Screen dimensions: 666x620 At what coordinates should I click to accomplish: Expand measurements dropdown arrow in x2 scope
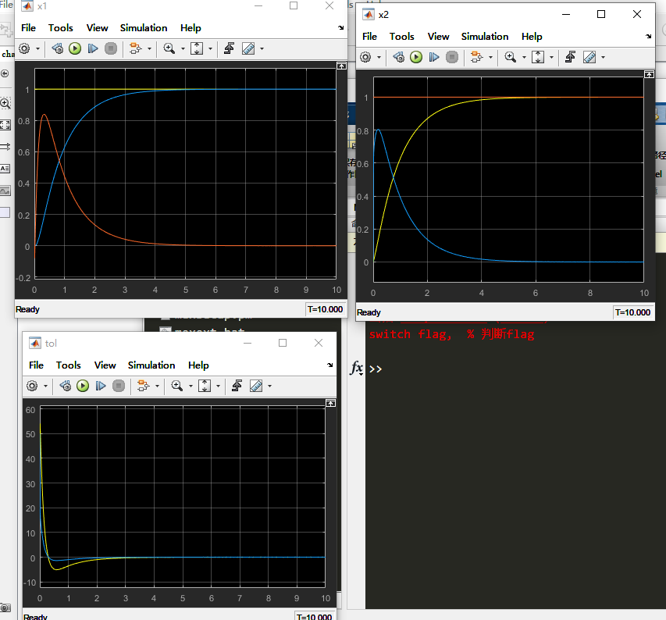coord(603,57)
